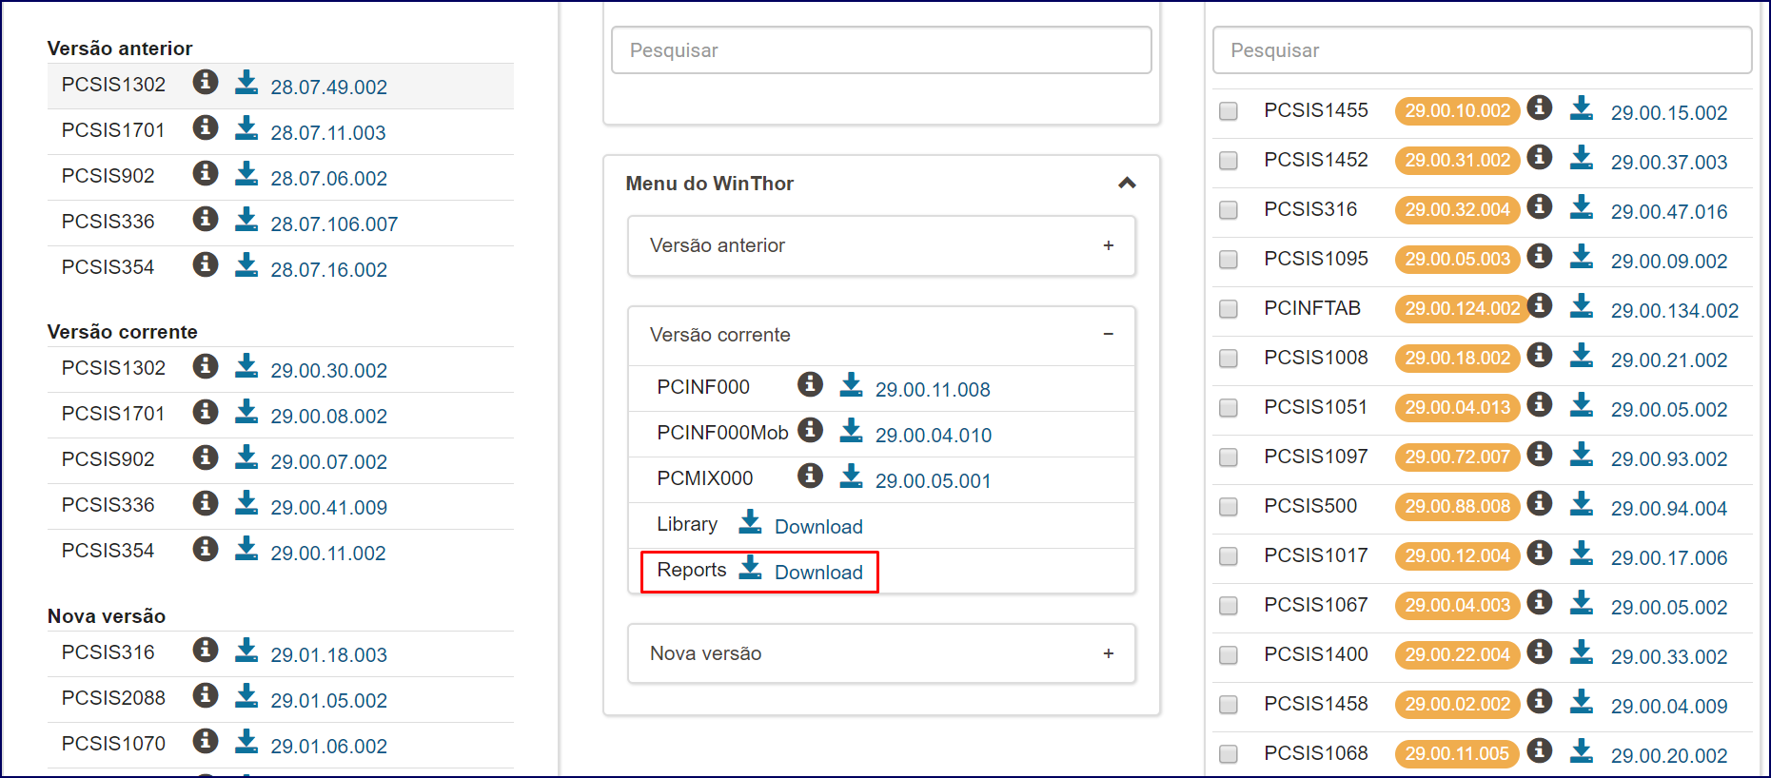Check the PCSIS1455 checkbox

tap(1229, 111)
